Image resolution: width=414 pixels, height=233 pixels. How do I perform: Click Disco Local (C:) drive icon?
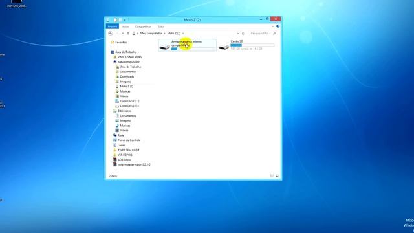117,101
